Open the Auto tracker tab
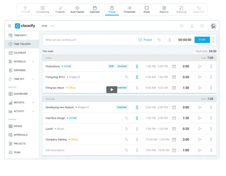 pyautogui.click(x=77, y=10)
